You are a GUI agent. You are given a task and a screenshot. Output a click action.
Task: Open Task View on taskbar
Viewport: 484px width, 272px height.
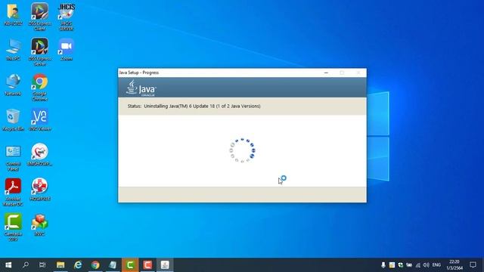42,265
